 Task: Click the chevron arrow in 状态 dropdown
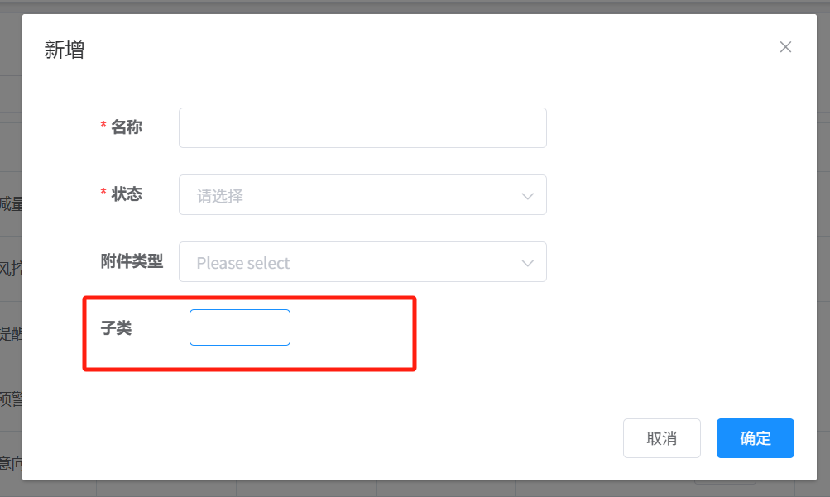coord(528,196)
